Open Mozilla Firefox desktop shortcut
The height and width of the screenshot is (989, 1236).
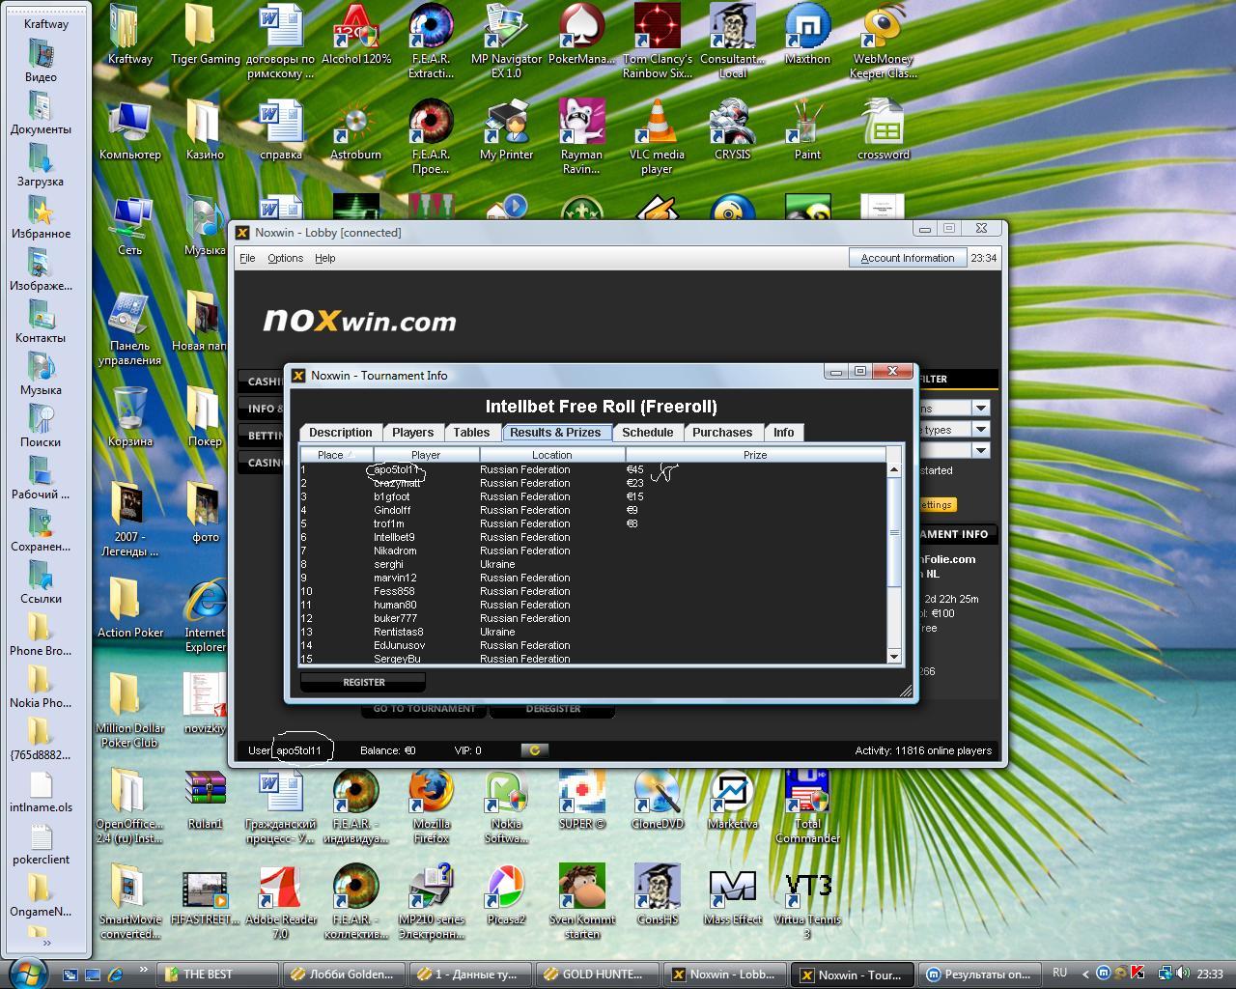pyautogui.click(x=431, y=795)
